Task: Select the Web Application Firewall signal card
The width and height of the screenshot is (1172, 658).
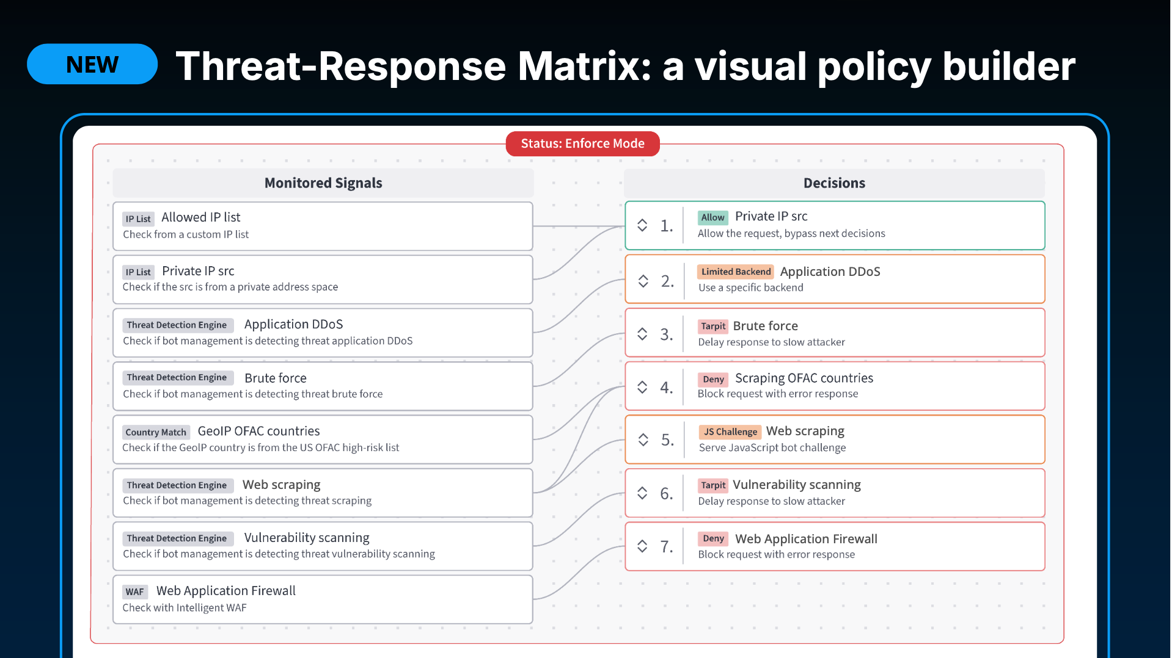Action: point(323,599)
